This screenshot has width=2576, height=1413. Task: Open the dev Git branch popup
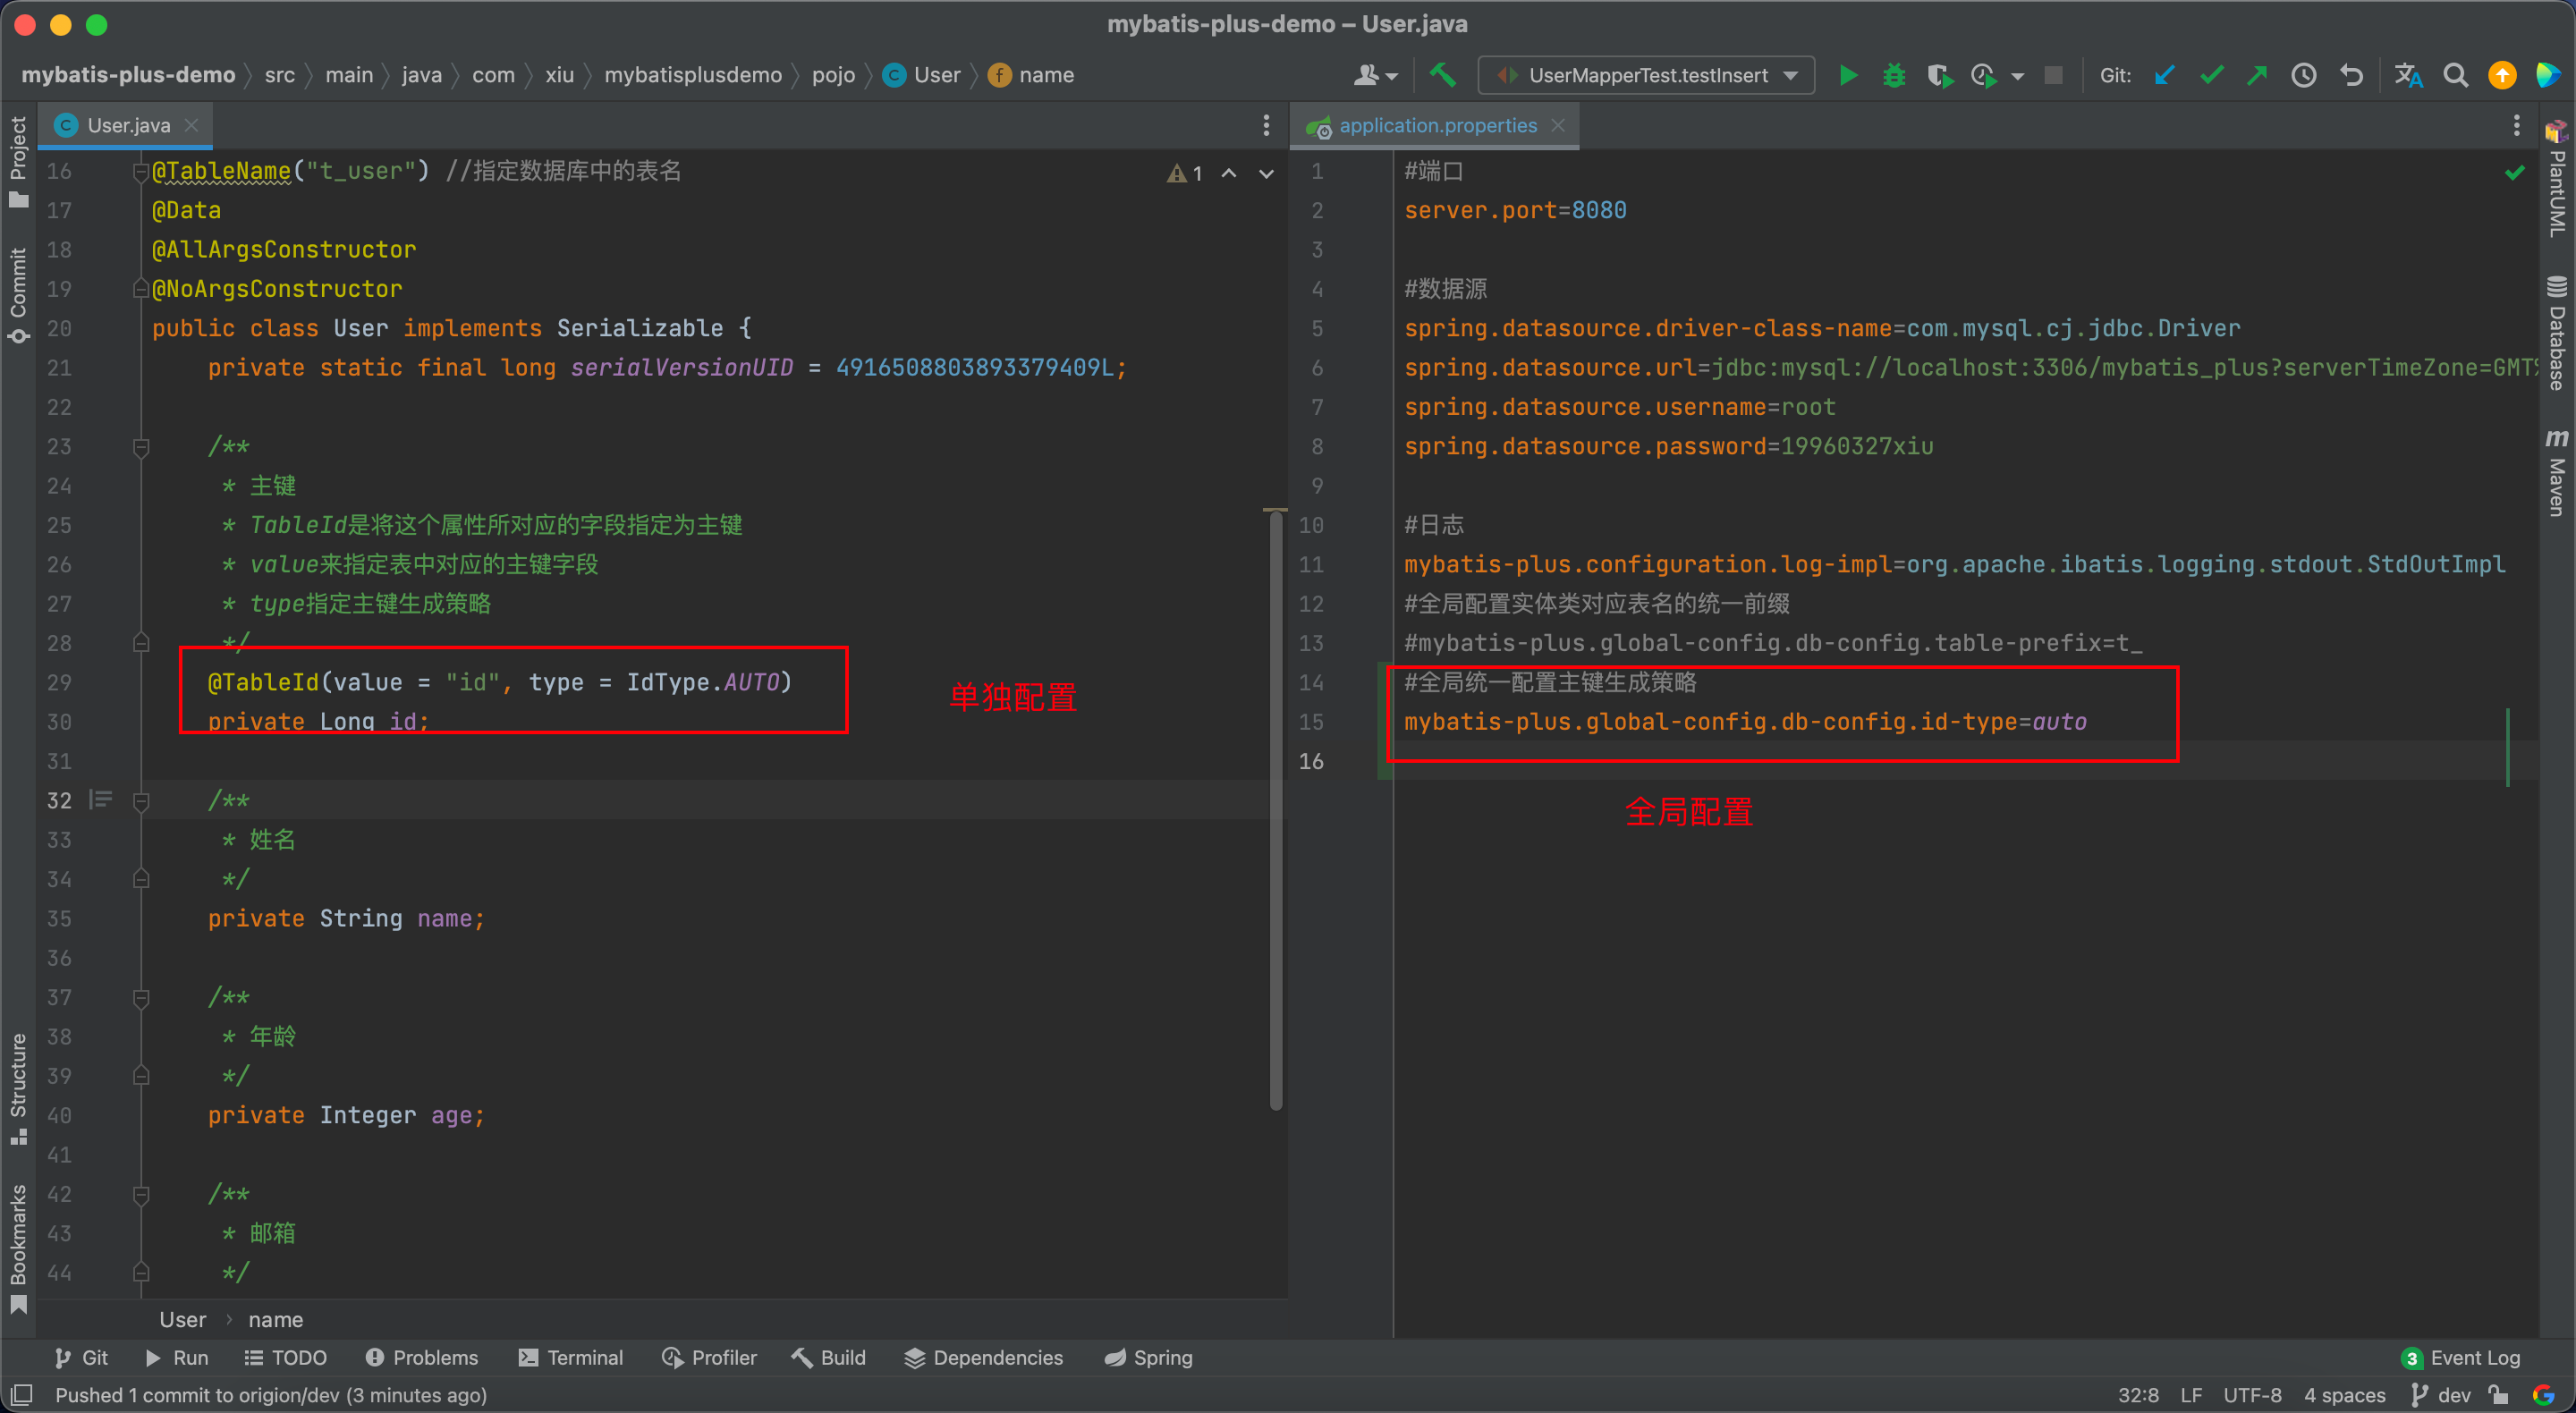(2441, 1394)
